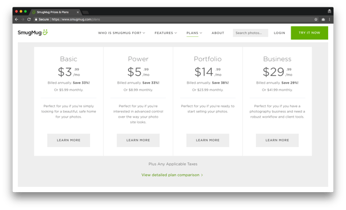
Task: Click the browser address bar URL
Action: 76,20
